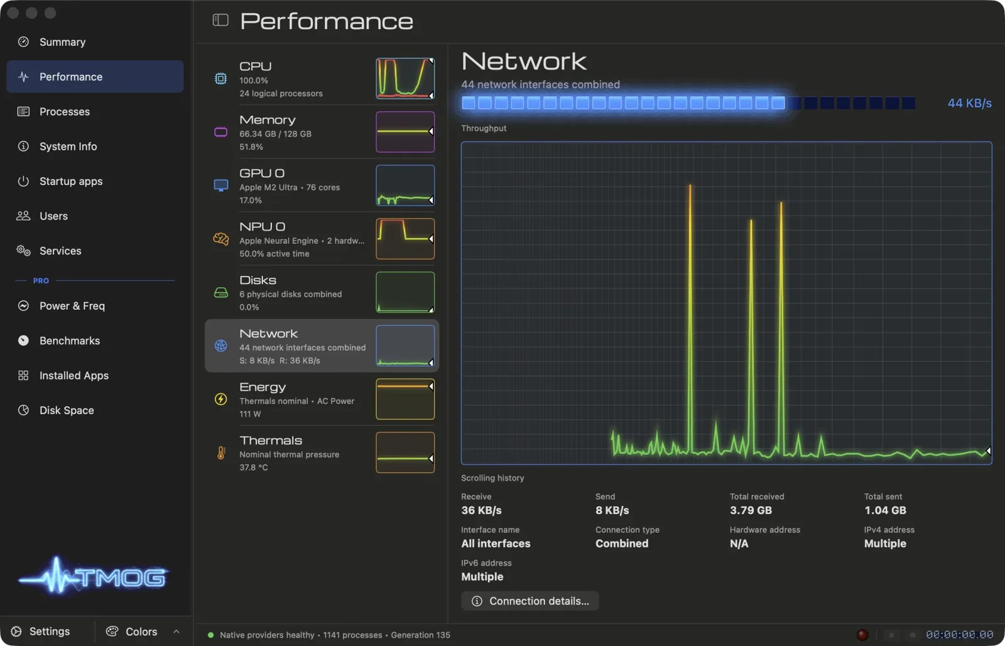Open the Colors palette option
Screen dimensions: 1005x646
click(x=132, y=632)
